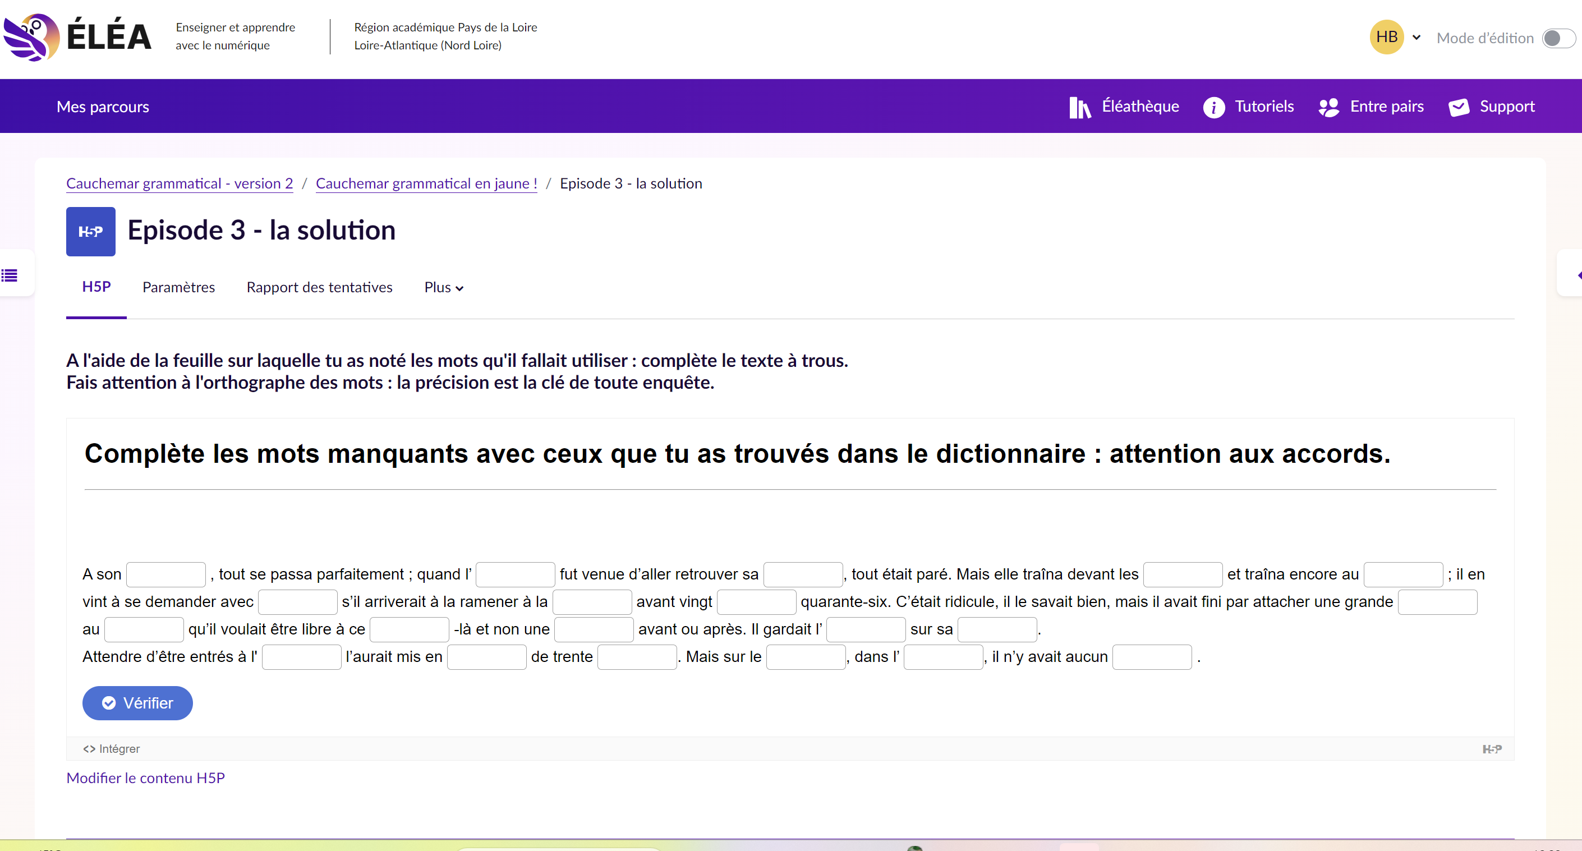This screenshot has height=851, width=1582.
Task: Click the HB user avatar
Action: pyautogui.click(x=1386, y=38)
